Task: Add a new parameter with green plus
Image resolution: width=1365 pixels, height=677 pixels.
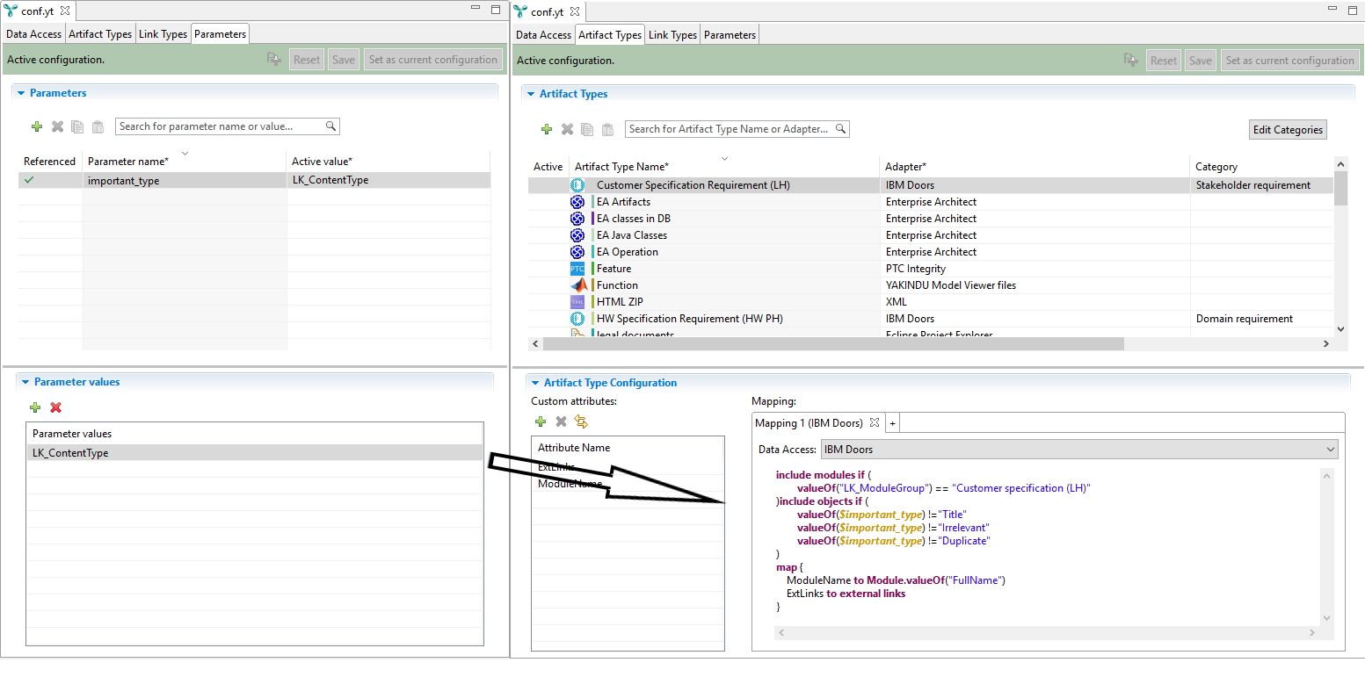Action: pyautogui.click(x=36, y=126)
